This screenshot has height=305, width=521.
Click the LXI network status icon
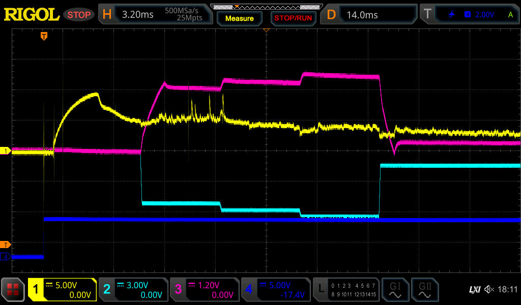click(474, 290)
